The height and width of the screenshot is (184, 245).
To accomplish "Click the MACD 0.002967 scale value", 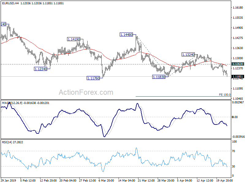I will [238, 102].
